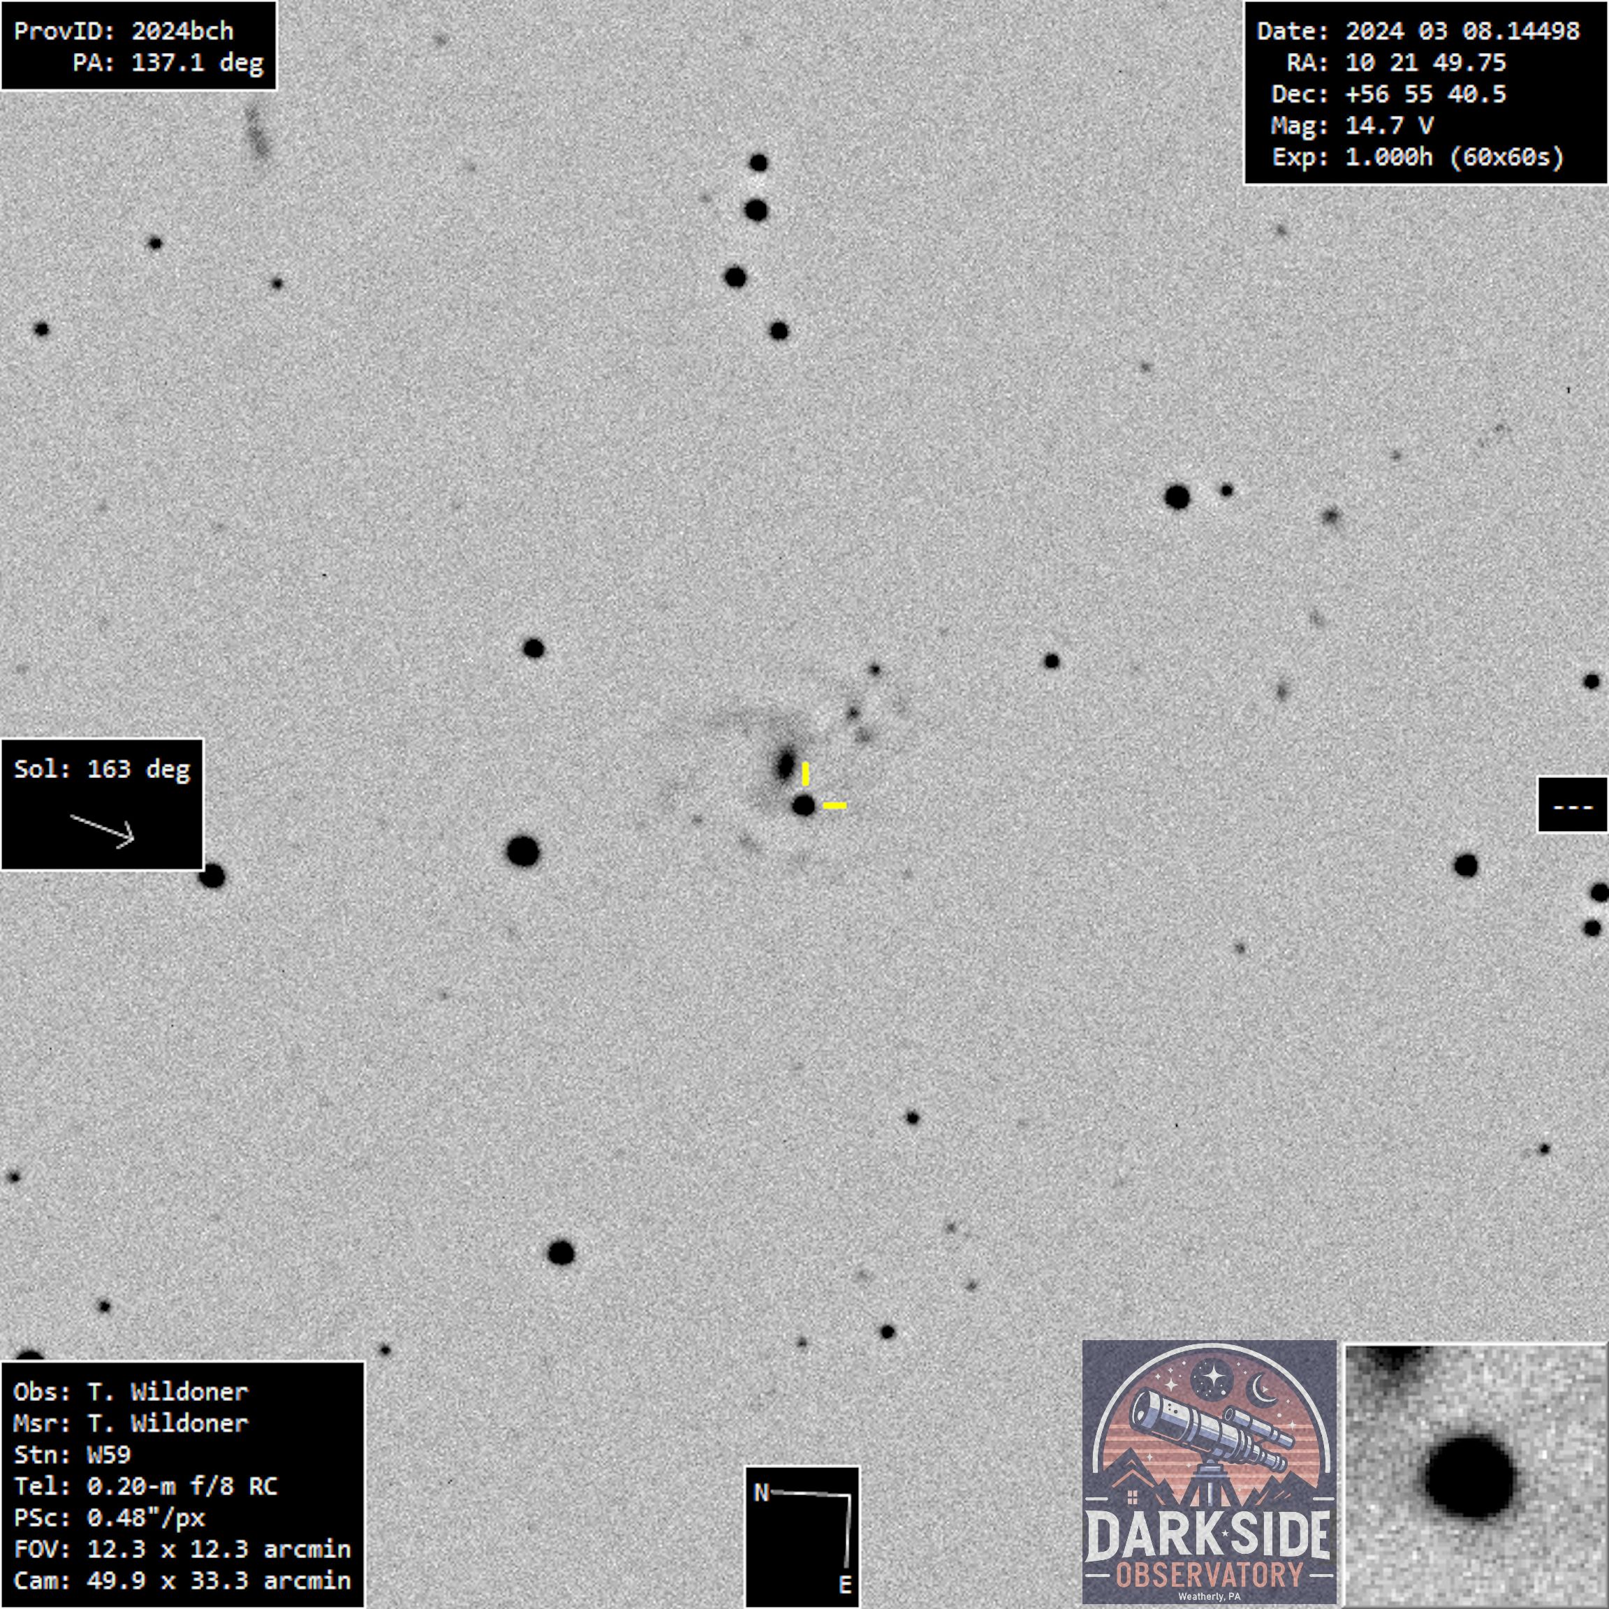The image size is (1609, 1609).
Task: Click the vertical yellow marker tick
Action: click(805, 774)
